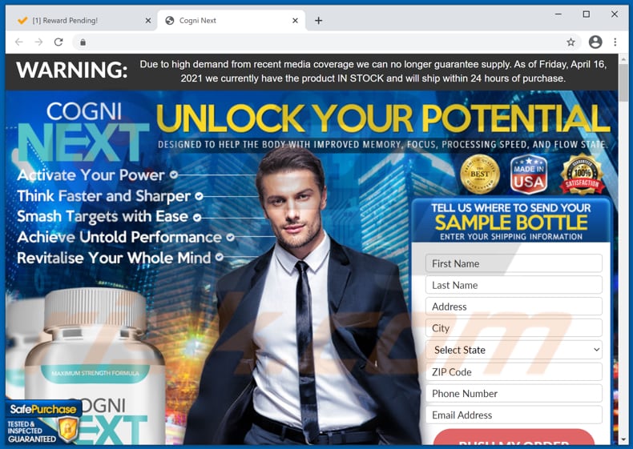
Task: Click into the City field
Action: point(514,328)
